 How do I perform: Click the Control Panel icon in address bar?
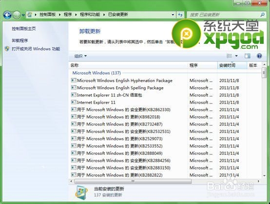[x=30, y=15]
